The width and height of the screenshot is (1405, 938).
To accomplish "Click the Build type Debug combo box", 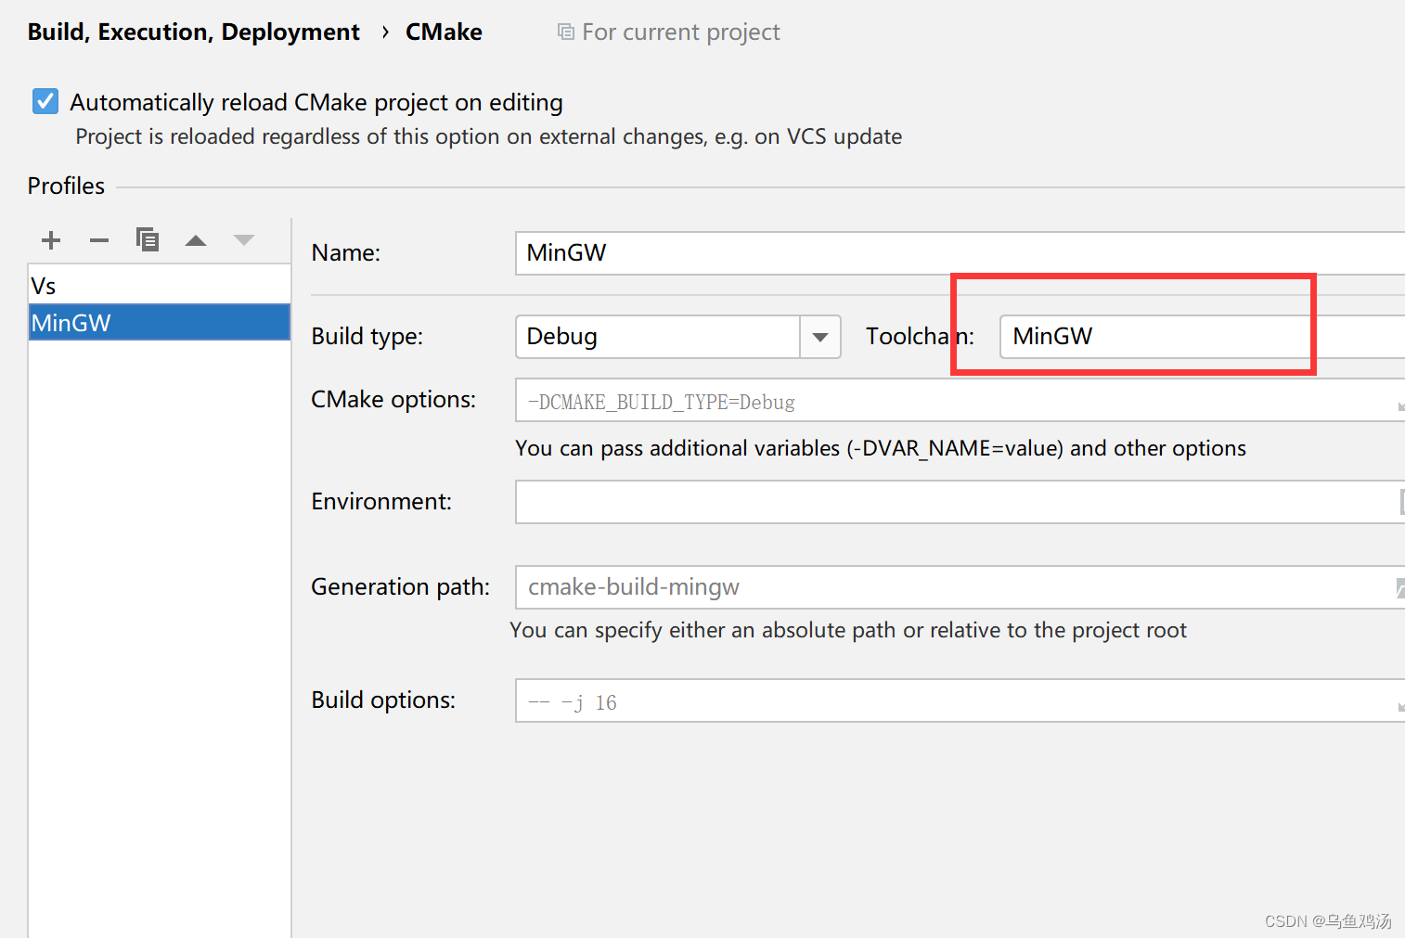I will pyautogui.click(x=678, y=337).
